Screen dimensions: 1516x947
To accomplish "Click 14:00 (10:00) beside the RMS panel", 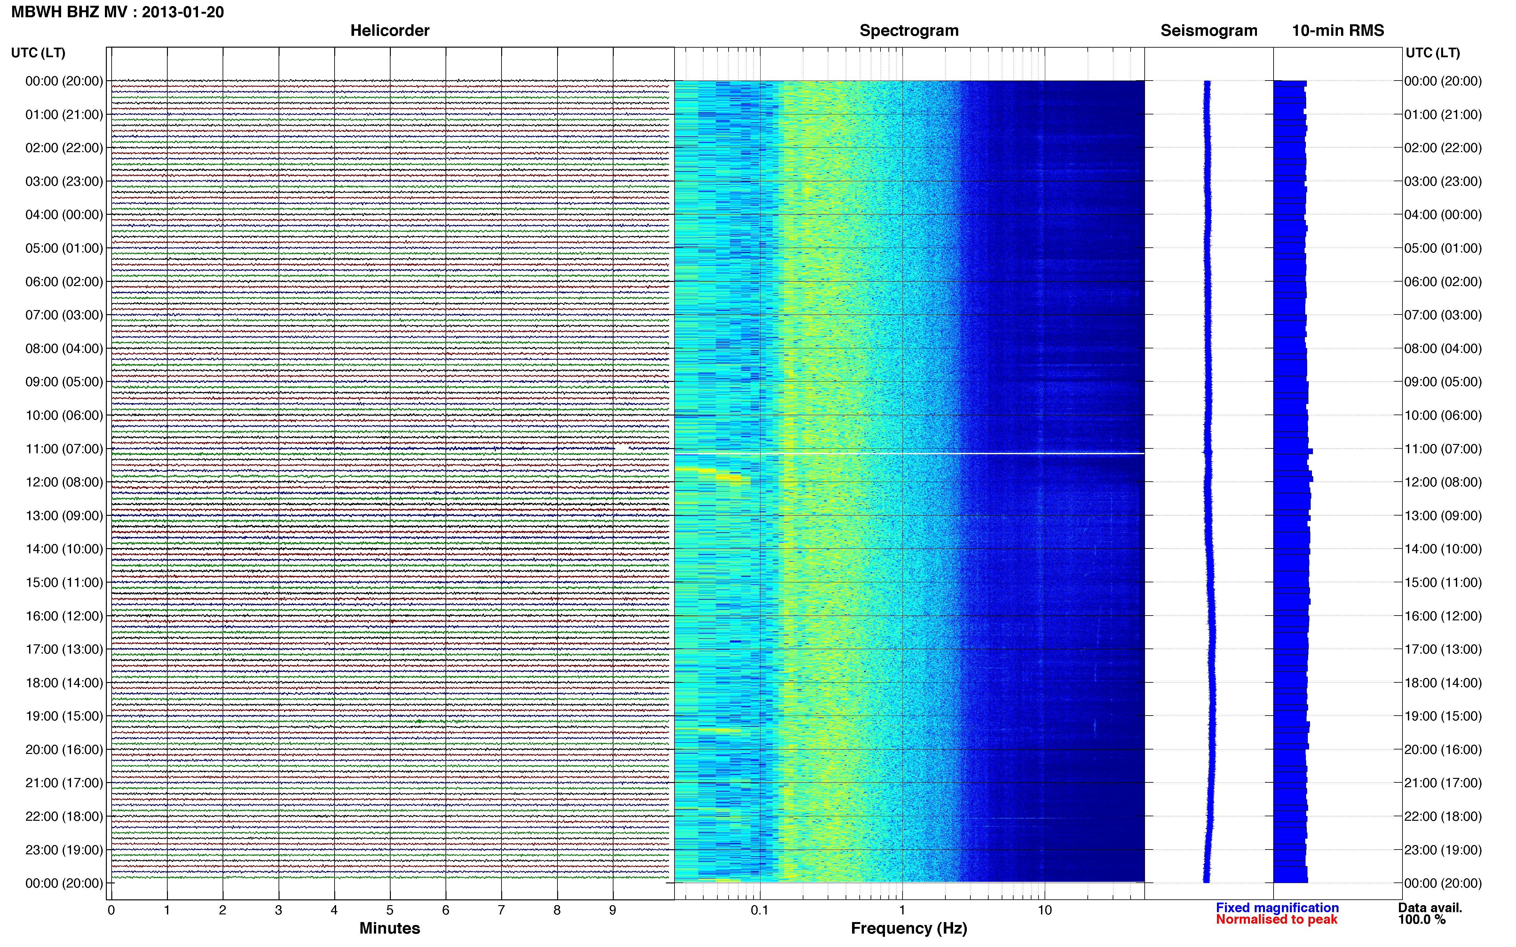I will pyautogui.click(x=1443, y=549).
